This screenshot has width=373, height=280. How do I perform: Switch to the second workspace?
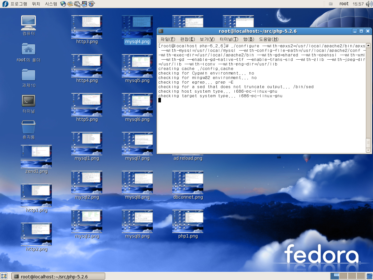coord(344,276)
